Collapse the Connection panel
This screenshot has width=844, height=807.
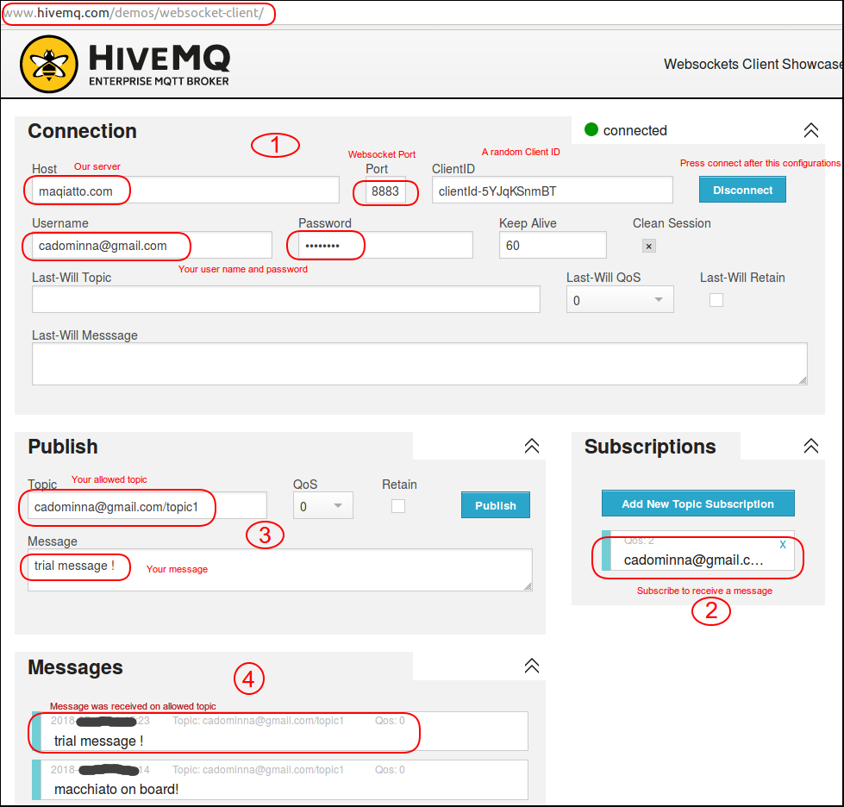[x=810, y=130]
